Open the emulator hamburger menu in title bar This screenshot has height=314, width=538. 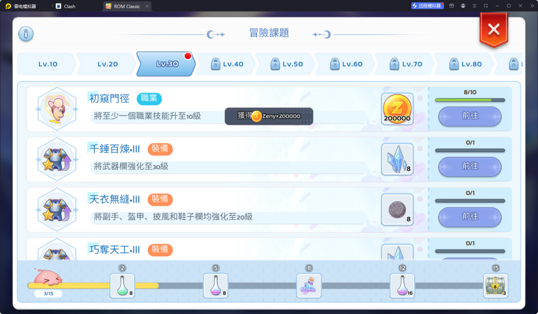point(474,6)
